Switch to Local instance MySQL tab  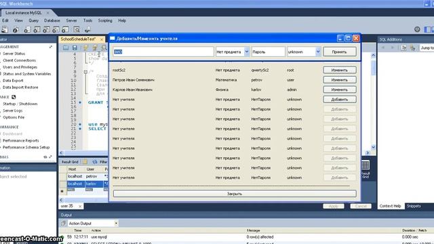click(x=24, y=13)
